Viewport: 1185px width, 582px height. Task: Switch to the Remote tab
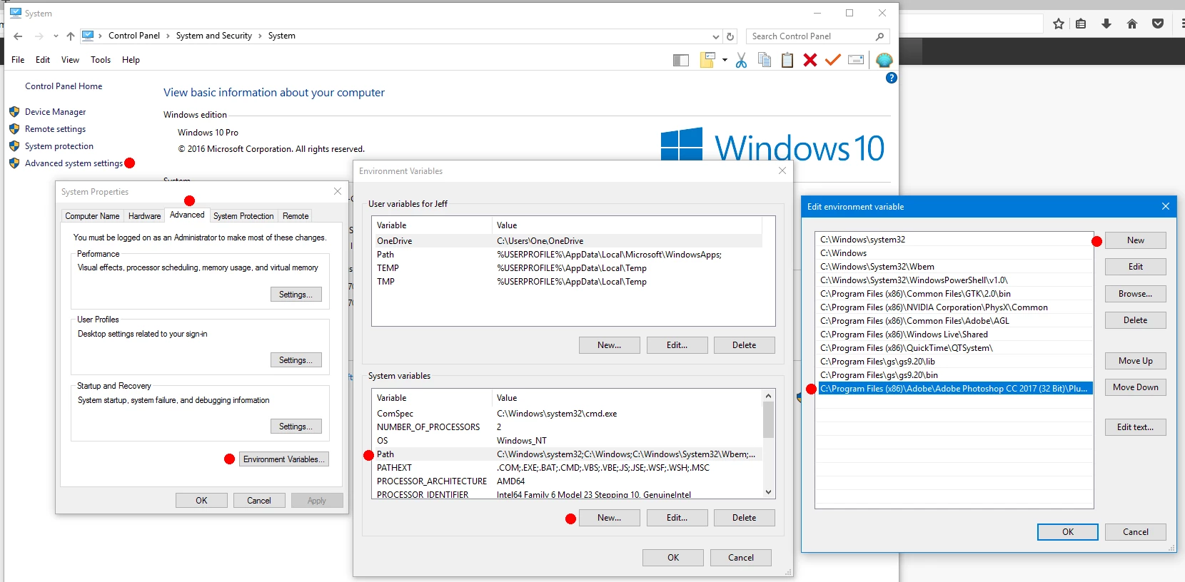pyautogui.click(x=296, y=216)
